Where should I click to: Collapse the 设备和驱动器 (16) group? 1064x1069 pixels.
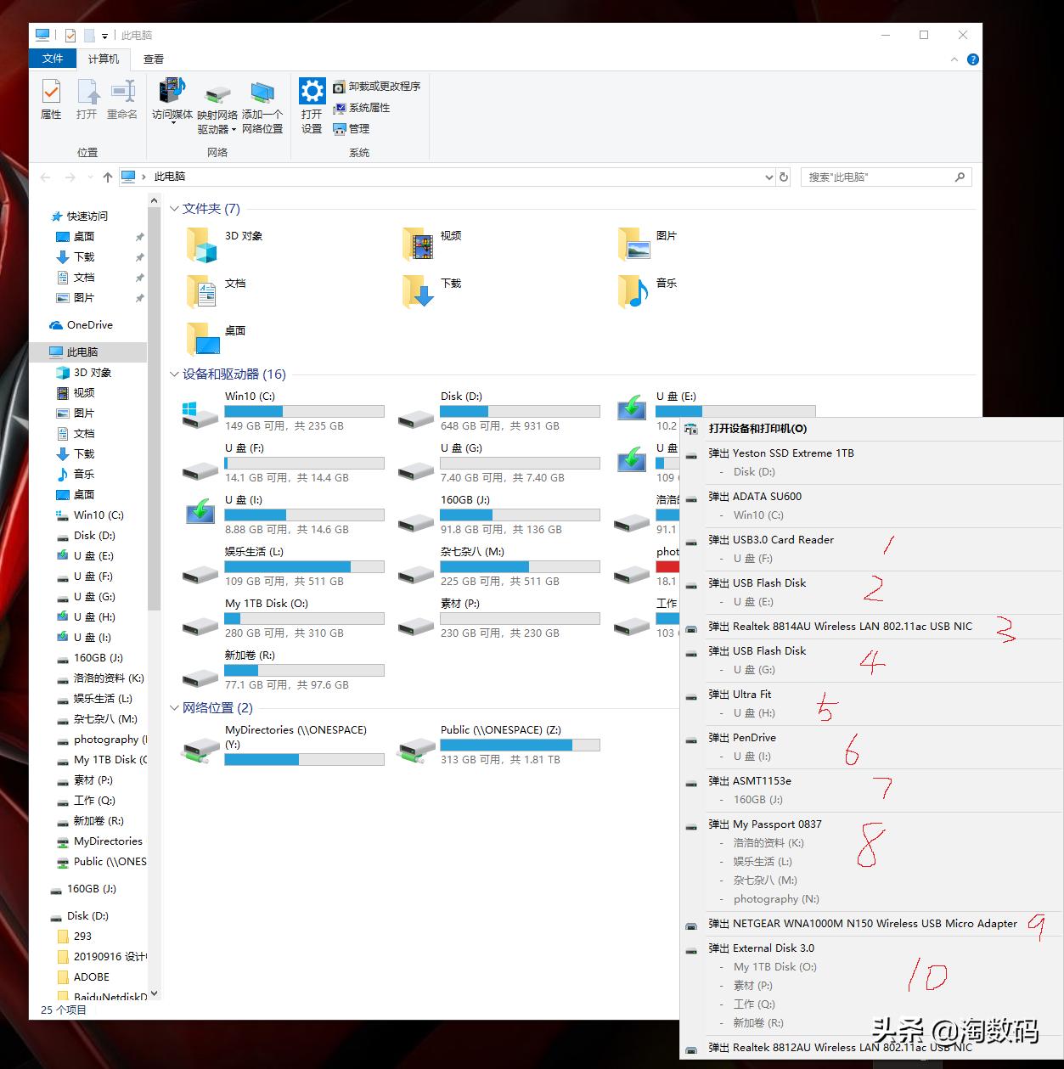(x=174, y=374)
